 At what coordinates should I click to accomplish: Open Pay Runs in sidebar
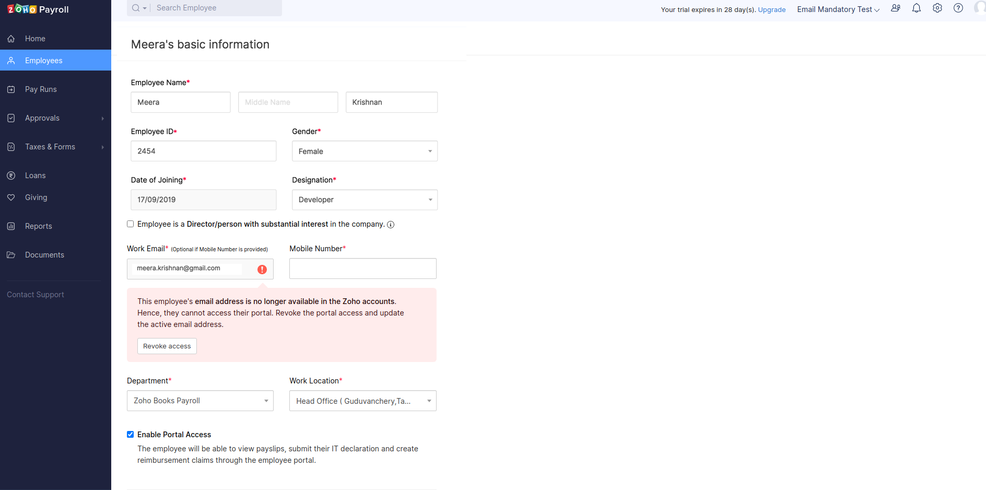41,89
